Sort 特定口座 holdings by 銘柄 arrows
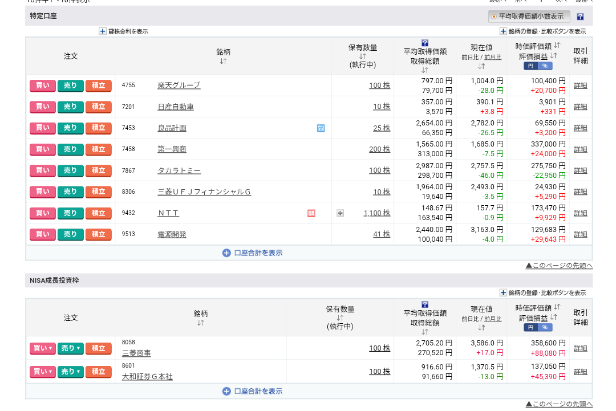The height and width of the screenshot is (411, 616). click(223, 61)
